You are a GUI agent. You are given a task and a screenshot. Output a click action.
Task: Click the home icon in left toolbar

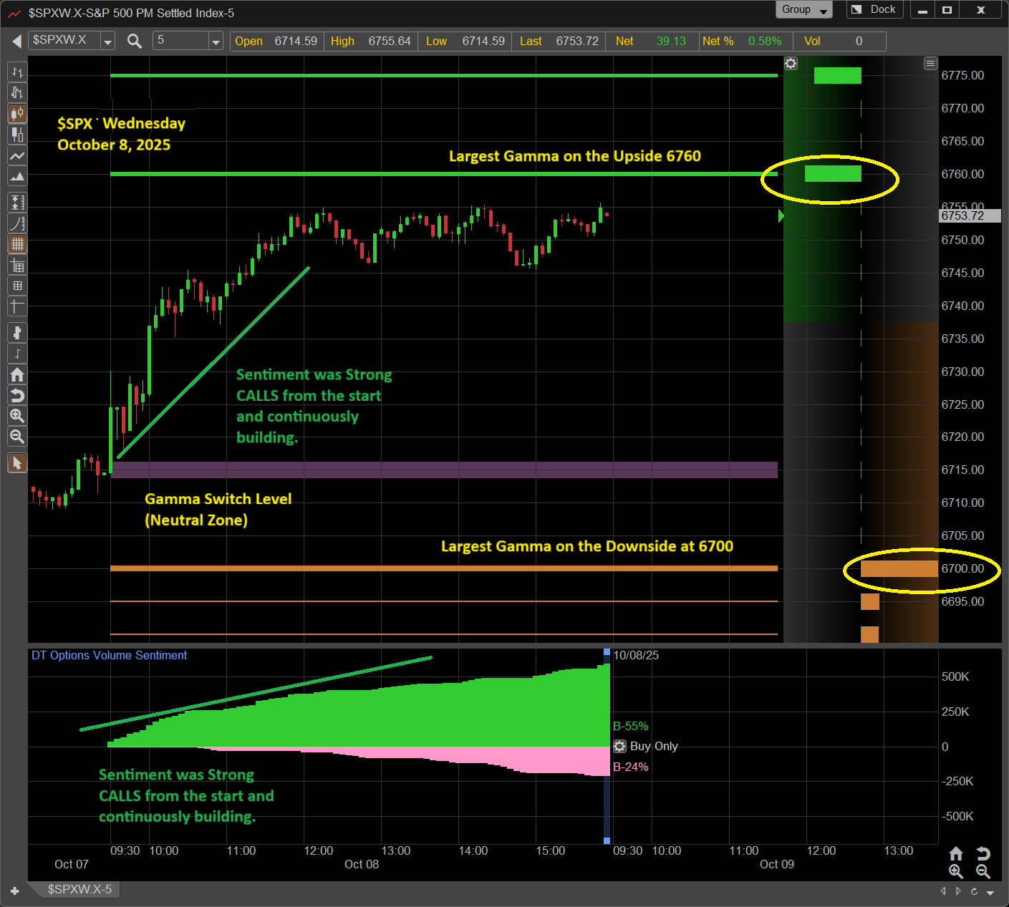(x=17, y=374)
